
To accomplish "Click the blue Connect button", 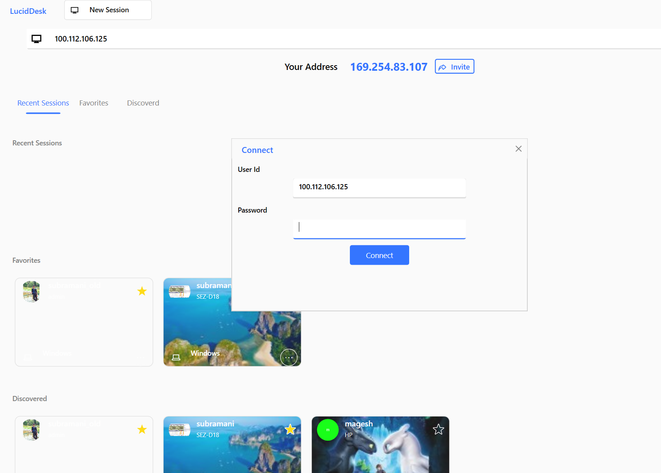I will point(380,255).
